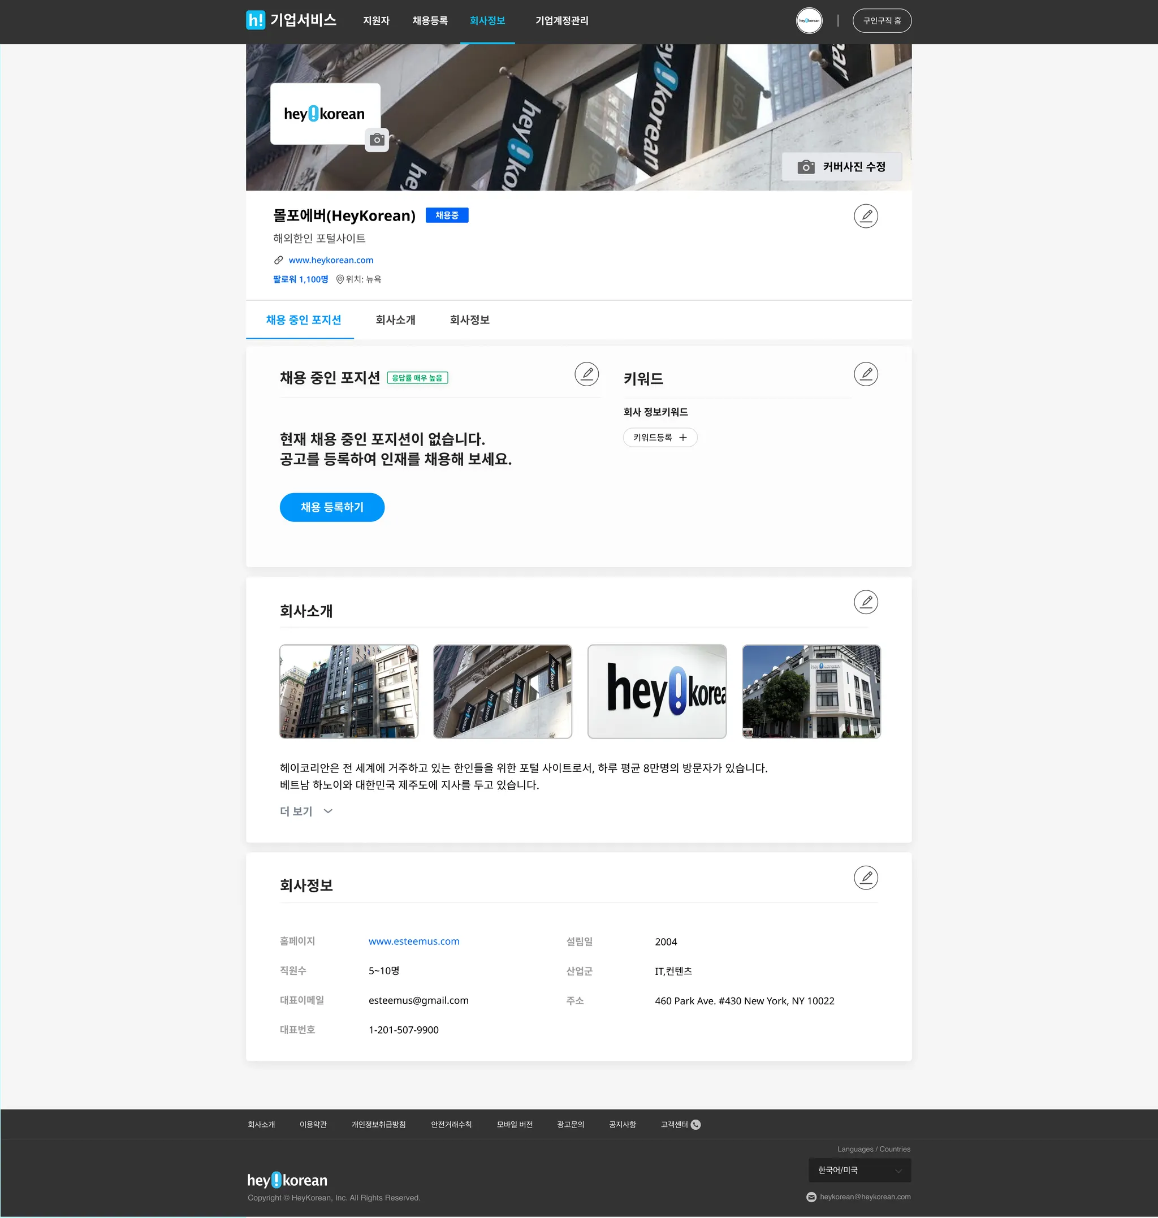Click the 커버사진 수정 button

841,167
